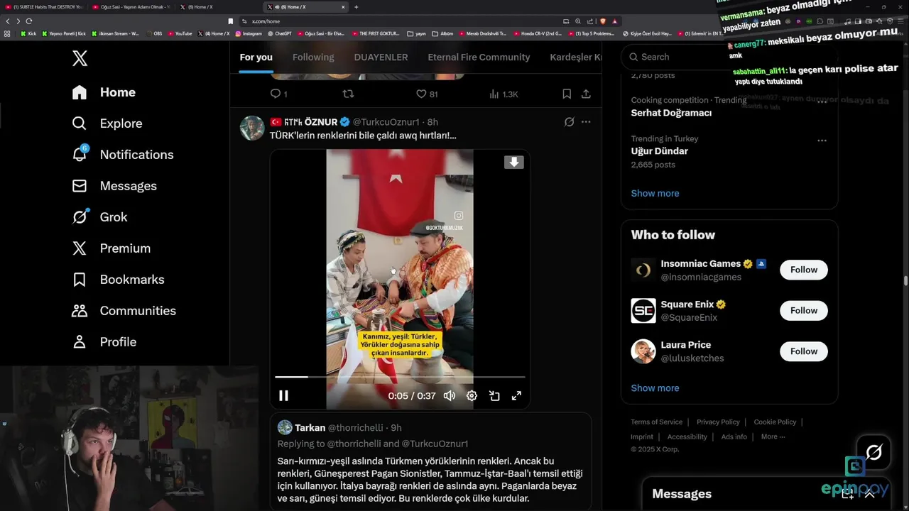Expand video to full screen
Viewport: 909px width, 511px height.
pyautogui.click(x=516, y=396)
